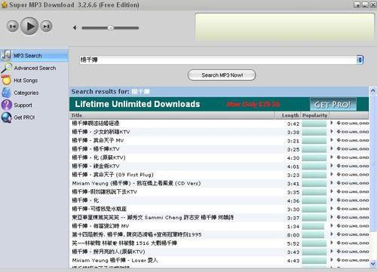This screenshot has height=272, width=377.
Task: Download the 3:35 length song
Action: click(353, 191)
